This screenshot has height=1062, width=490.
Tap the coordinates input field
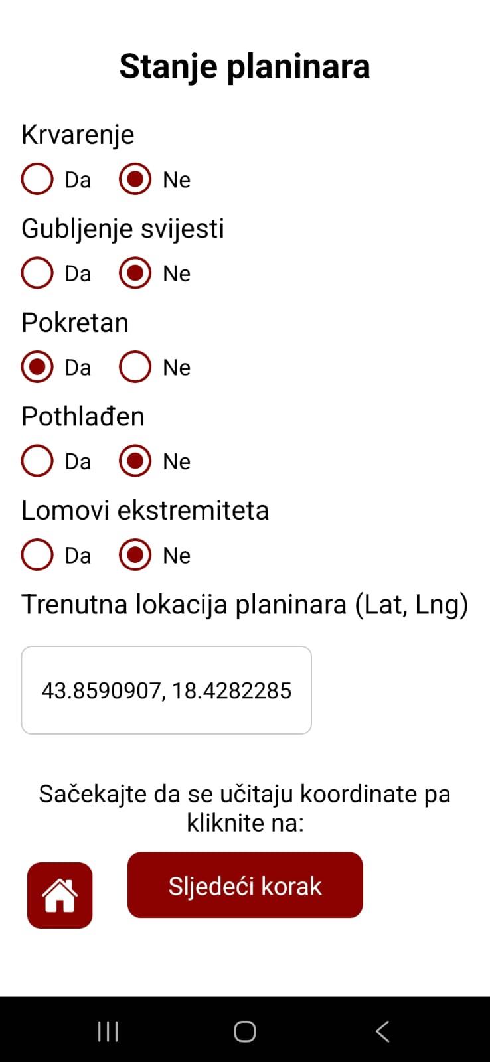[x=166, y=690]
